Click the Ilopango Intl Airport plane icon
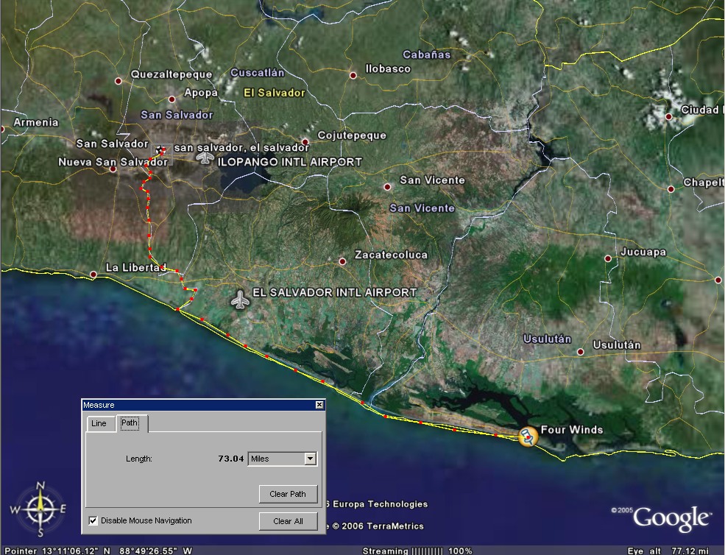Screen dimensions: 725x555 205,157
